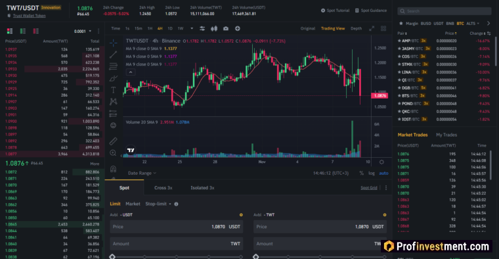Viewport: 499px width, 259px height.
Task: Open the Stop-limit order type dropdown
Action: [x=158, y=204]
